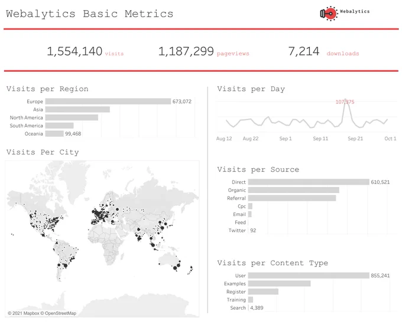Image resolution: width=402 pixels, height=322 pixels.
Task: Open the Mapbox attribution link
Action: (24, 313)
